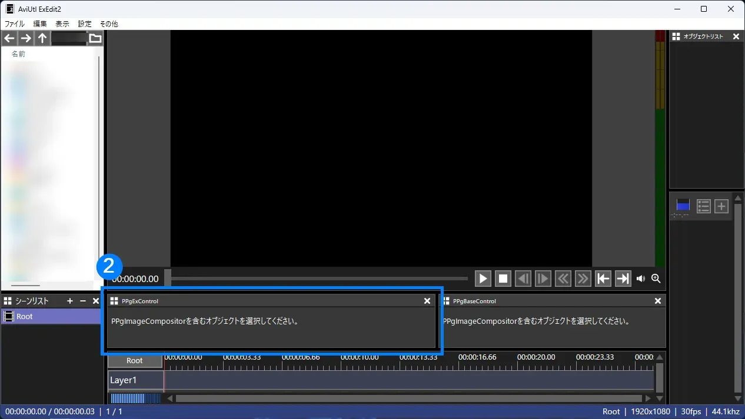This screenshot has width=745, height=419.
Task: Click the 1920x1080 resolution in status bar
Action: [x=650, y=411]
